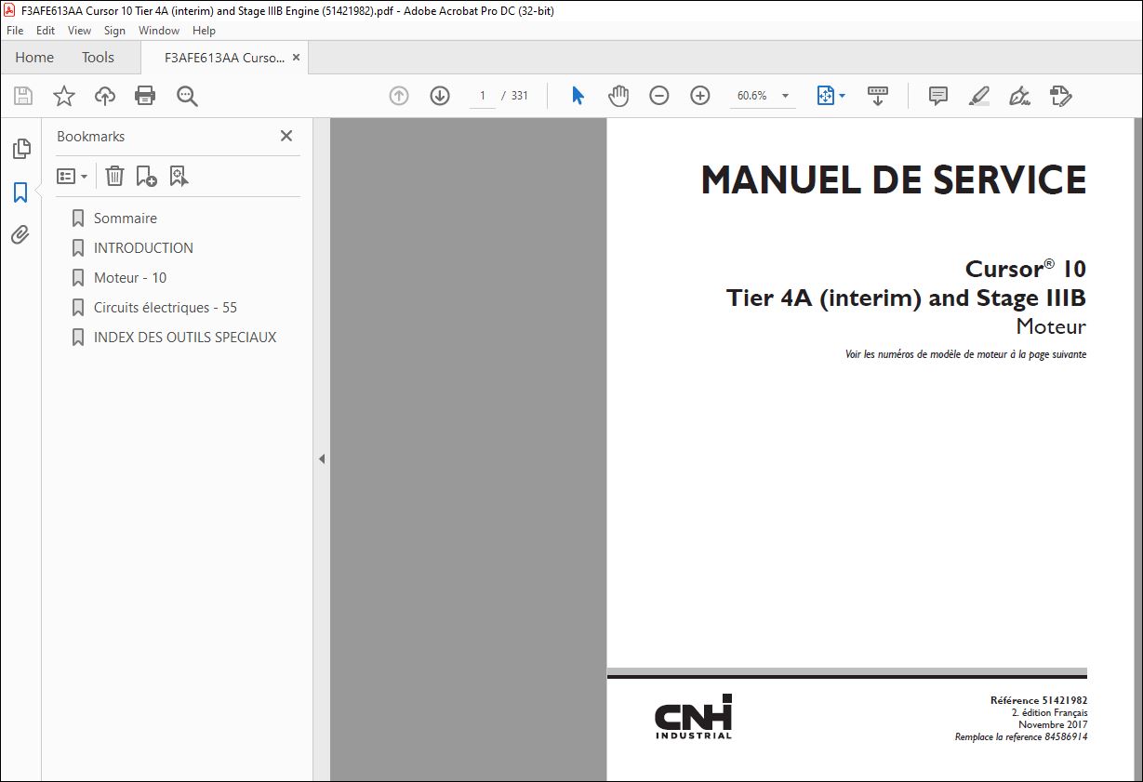Go to the next page arrow
This screenshot has width=1143, height=782.
[440, 96]
